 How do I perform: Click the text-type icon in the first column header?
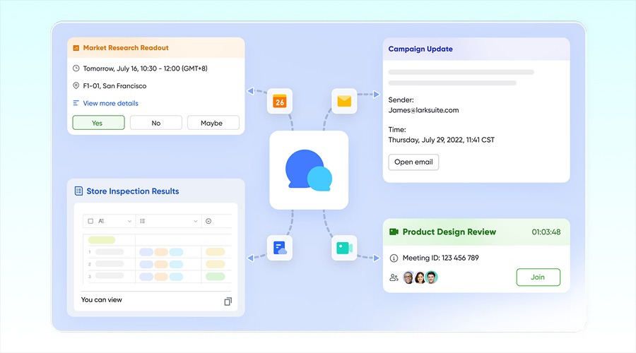click(101, 221)
